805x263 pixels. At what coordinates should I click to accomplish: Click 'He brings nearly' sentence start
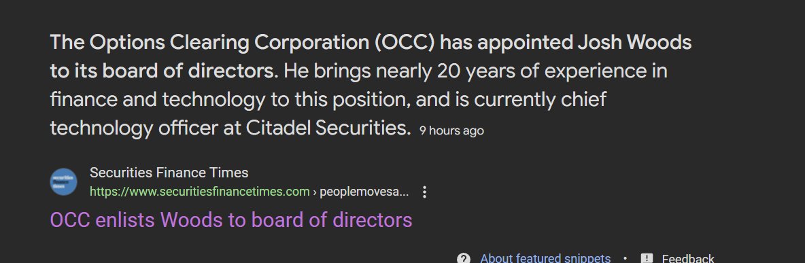point(358,71)
